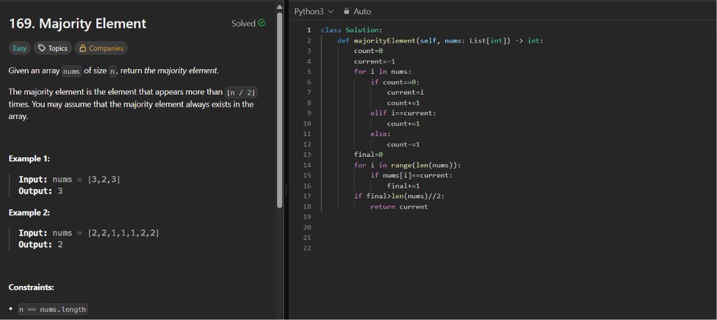The image size is (717, 320).
Task: Click the 'return current' line
Action: click(399, 207)
